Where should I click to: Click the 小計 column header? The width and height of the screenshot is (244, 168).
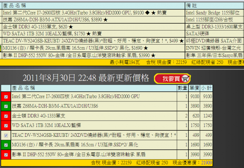click(x=206, y=88)
